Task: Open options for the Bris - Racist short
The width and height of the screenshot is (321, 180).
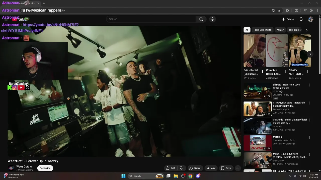Action: pyautogui.click(x=263, y=72)
